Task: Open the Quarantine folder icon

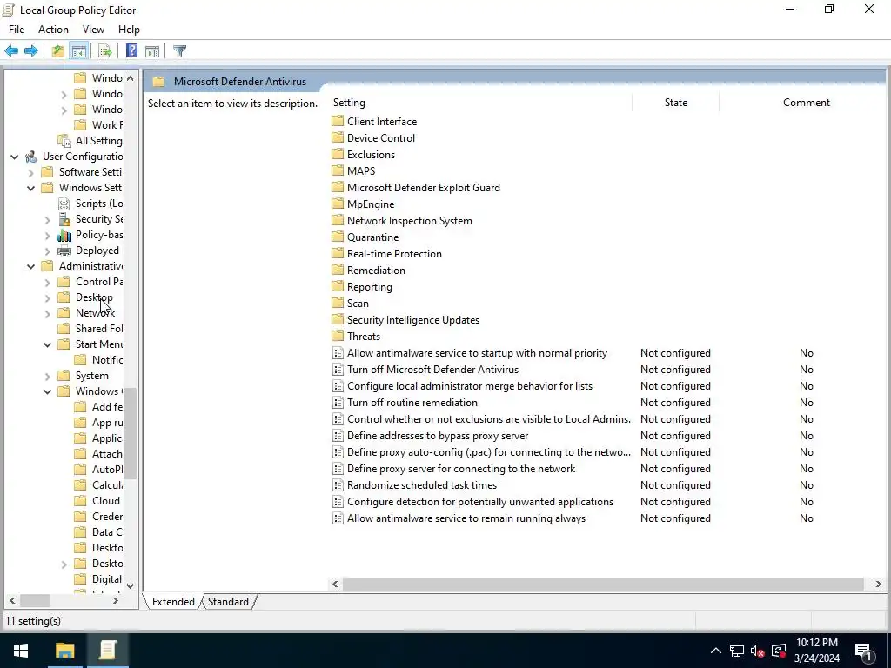Action: click(x=338, y=237)
